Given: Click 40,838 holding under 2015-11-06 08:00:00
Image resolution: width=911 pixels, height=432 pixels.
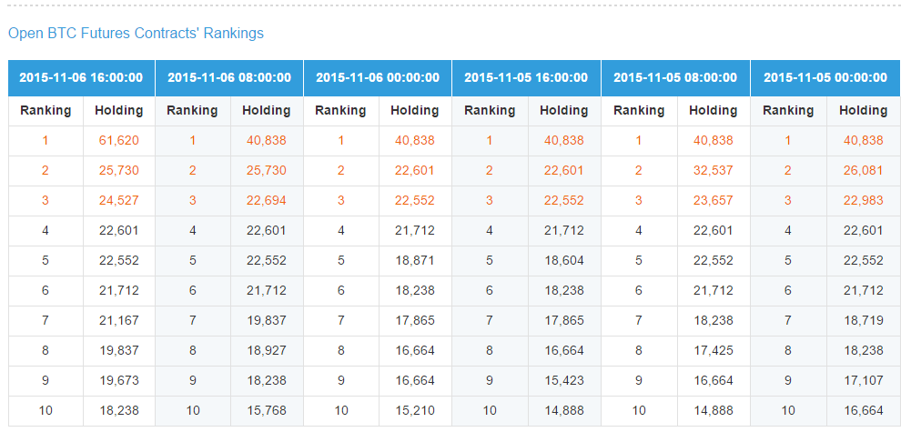Looking at the screenshot, I should click(x=267, y=141).
